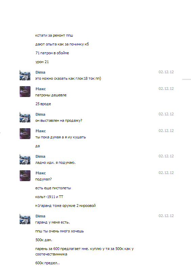Screen dimensions: 191x270
Task: Open Макс profile link above патроны дешевле
Action: click(41, 89)
